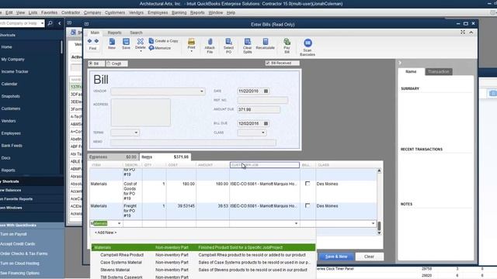Open Income Tracker in the sidebar
The height and width of the screenshot is (279, 497).
(x=15, y=71)
